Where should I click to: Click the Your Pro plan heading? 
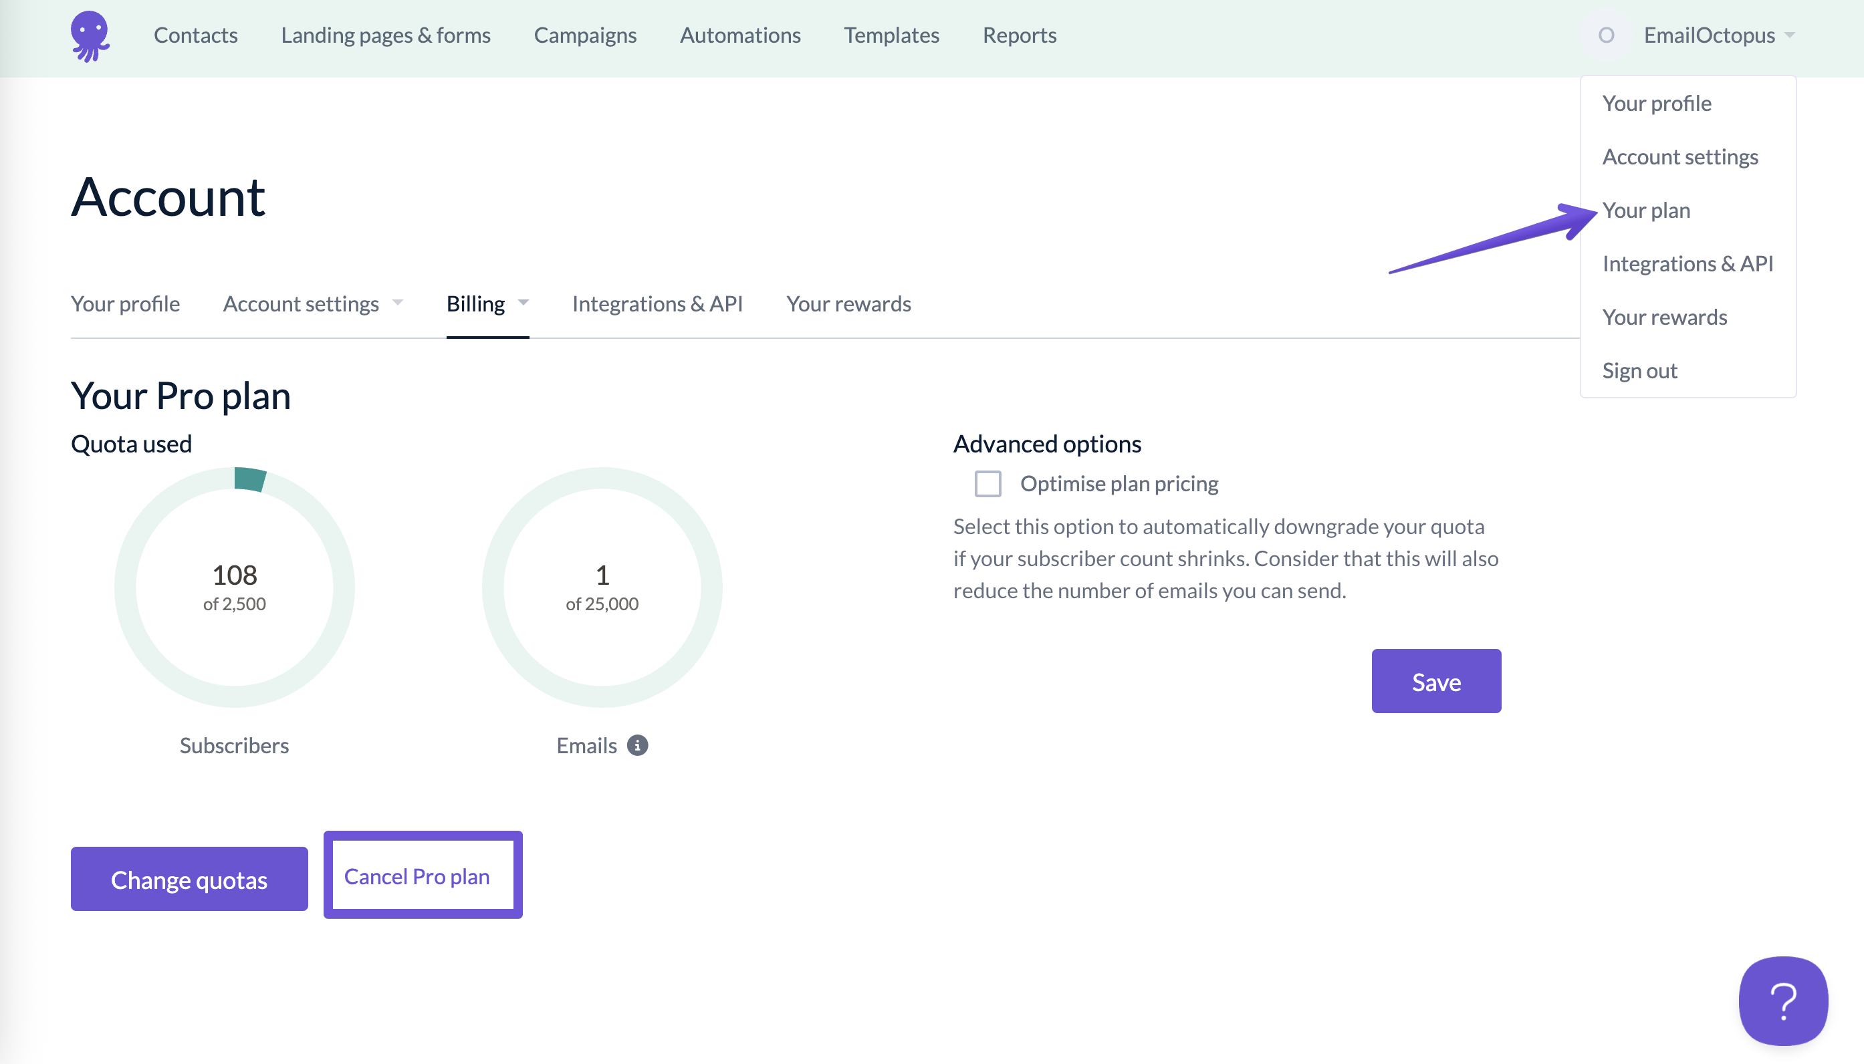[x=181, y=396]
